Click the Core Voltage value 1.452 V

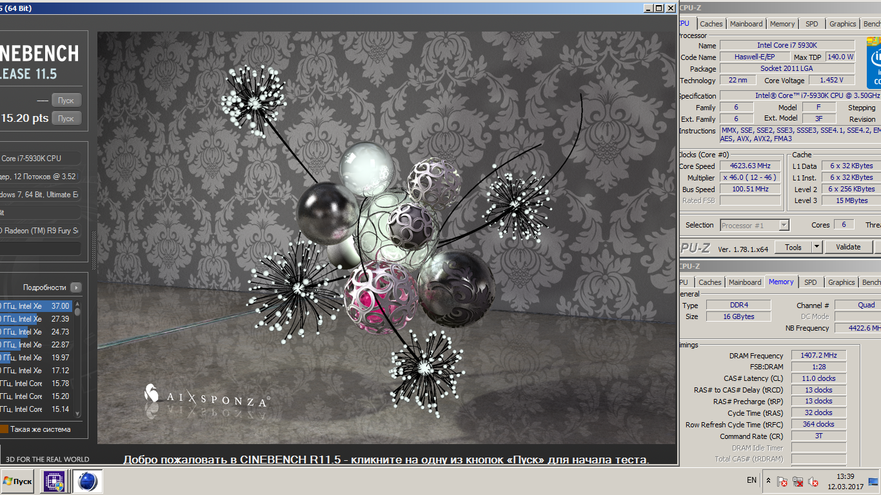click(x=831, y=81)
